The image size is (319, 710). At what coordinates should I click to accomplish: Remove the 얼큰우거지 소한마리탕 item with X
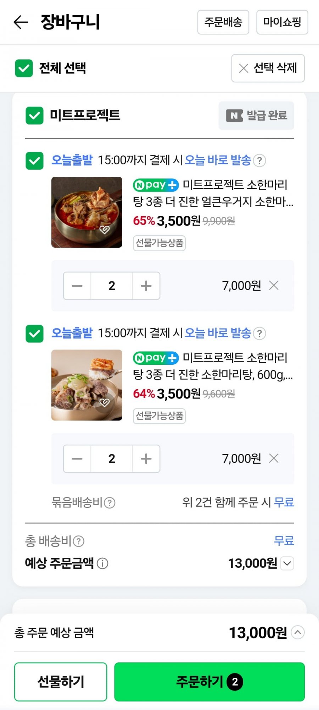[x=274, y=285]
